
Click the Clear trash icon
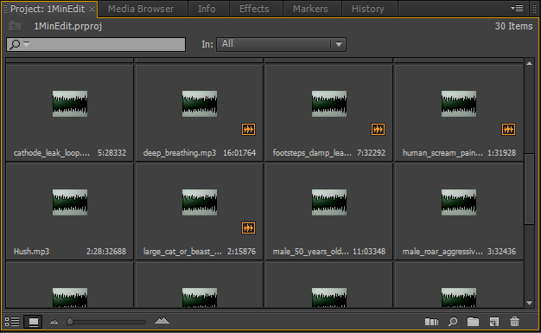coord(514,322)
